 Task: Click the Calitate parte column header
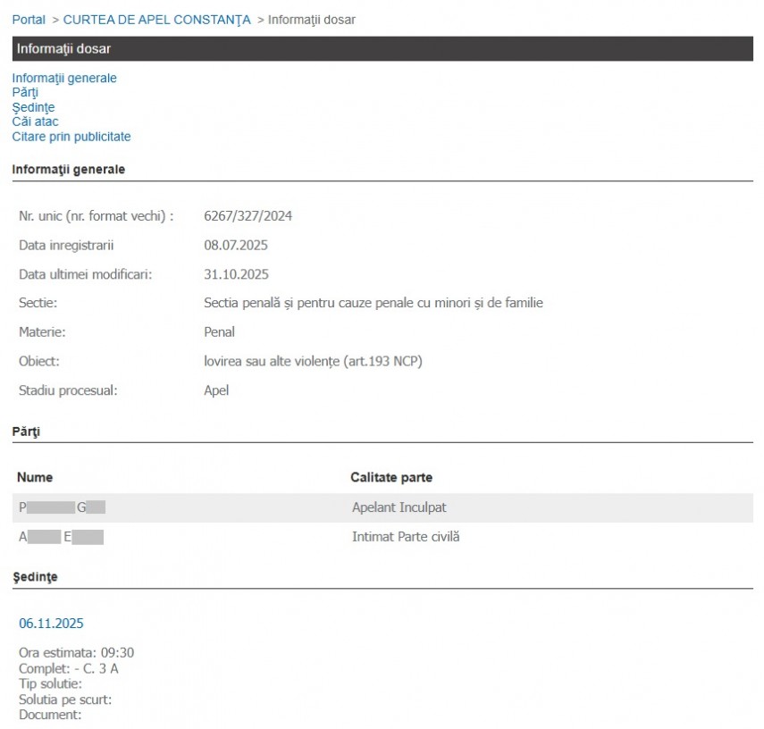(391, 478)
